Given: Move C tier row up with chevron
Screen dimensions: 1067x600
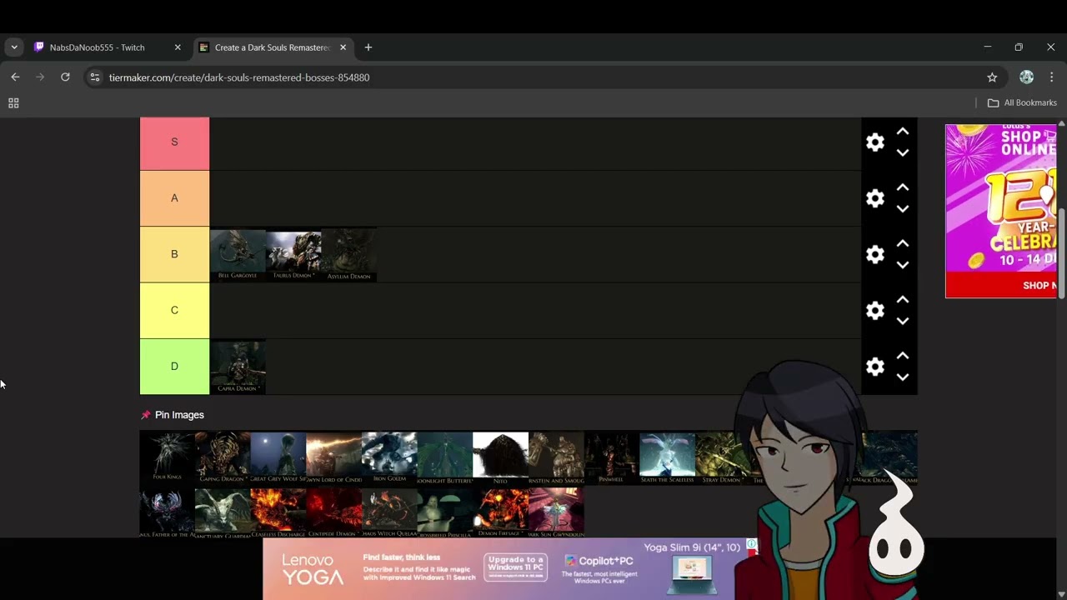Looking at the screenshot, I should click(903, 299).
